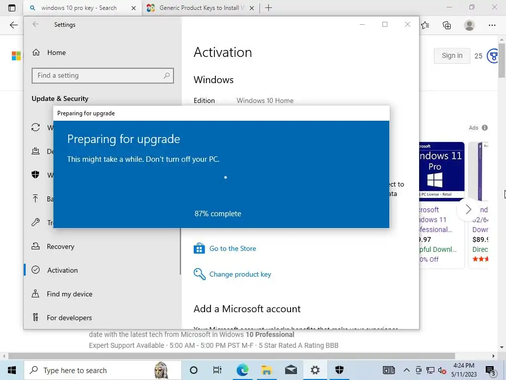Viewport: 506px width, 380px height.
Task: Click Settings gear on taskbar
Action: tap(315, 370)
